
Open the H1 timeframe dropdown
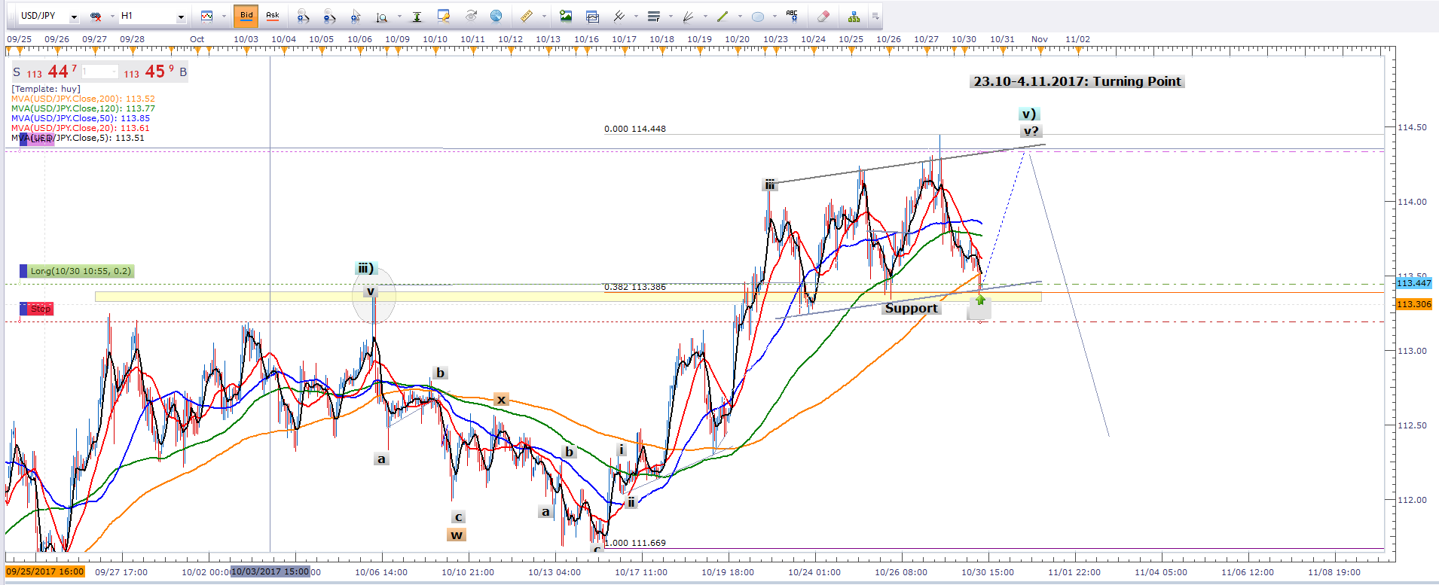click(181, 17)
